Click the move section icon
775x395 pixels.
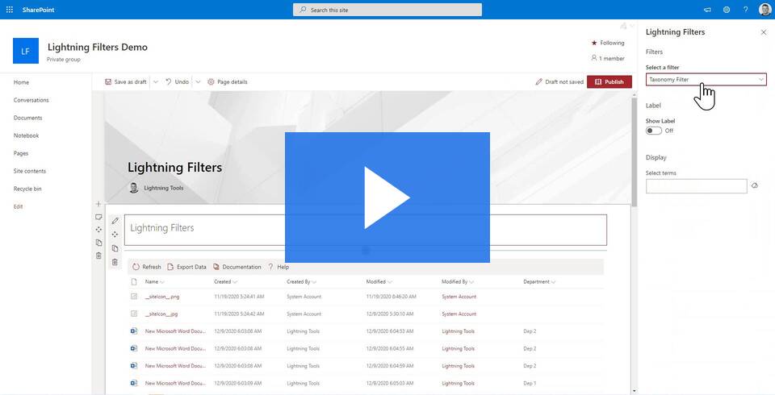click(x=98, y=230)
